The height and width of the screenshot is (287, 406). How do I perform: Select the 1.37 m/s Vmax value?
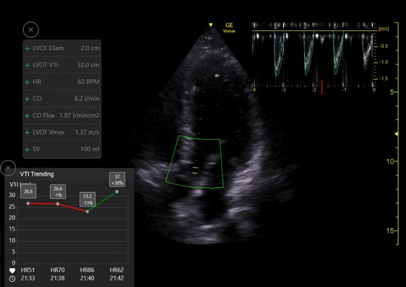[x=87, y=132]
